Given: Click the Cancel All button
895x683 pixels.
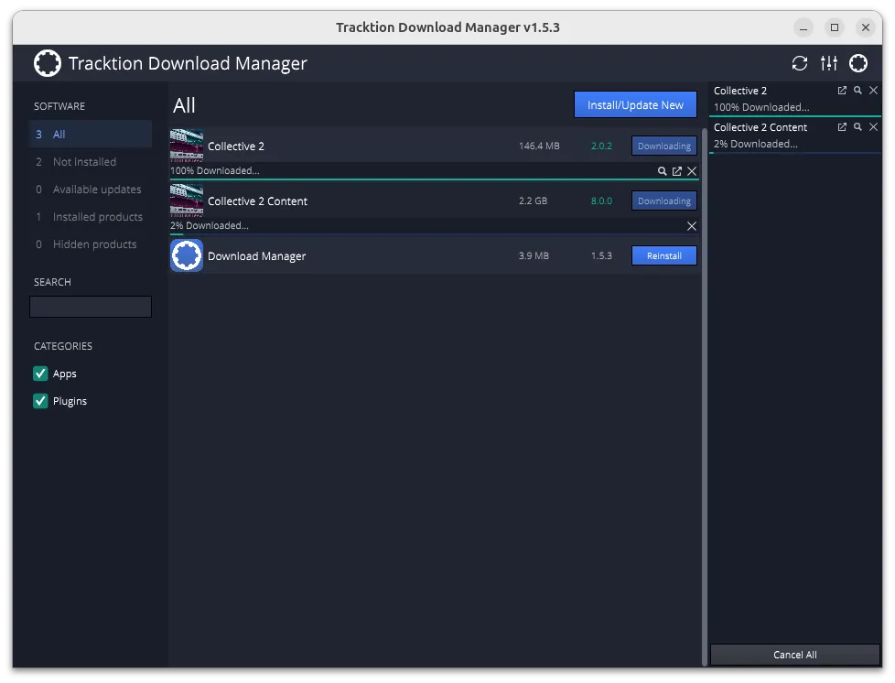Looking at the screenshot, I should point(794,655).
